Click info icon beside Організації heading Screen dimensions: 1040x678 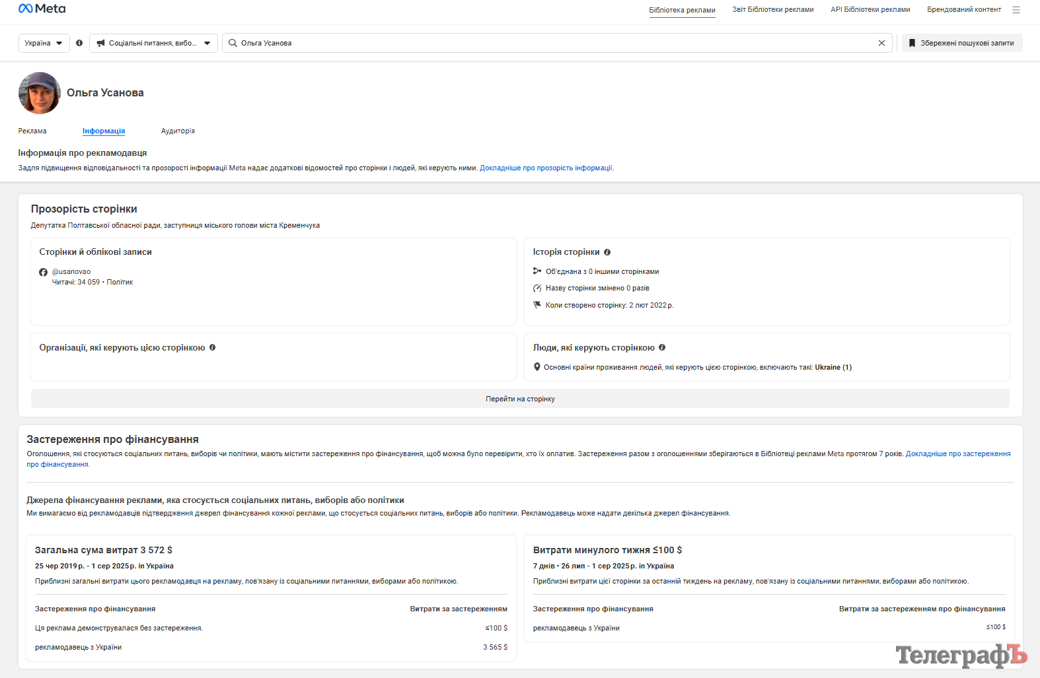(x=213, y=347)
